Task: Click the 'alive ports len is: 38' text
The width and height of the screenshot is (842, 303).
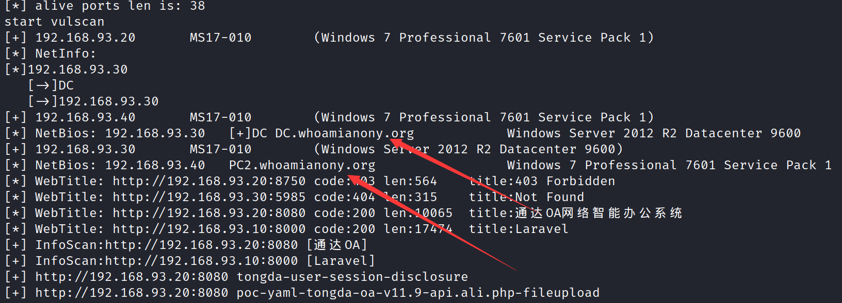Action: 120,6
